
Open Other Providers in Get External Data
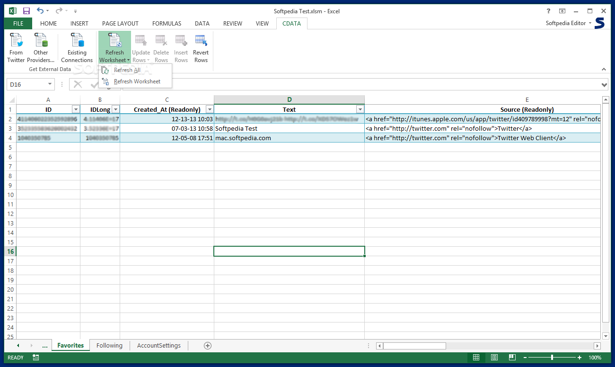pyautogui.click(x=41, y=48)
